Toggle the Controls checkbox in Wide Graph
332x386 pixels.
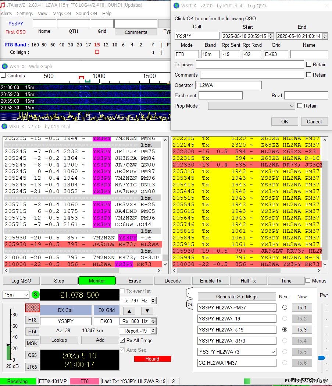click(3, 76)
